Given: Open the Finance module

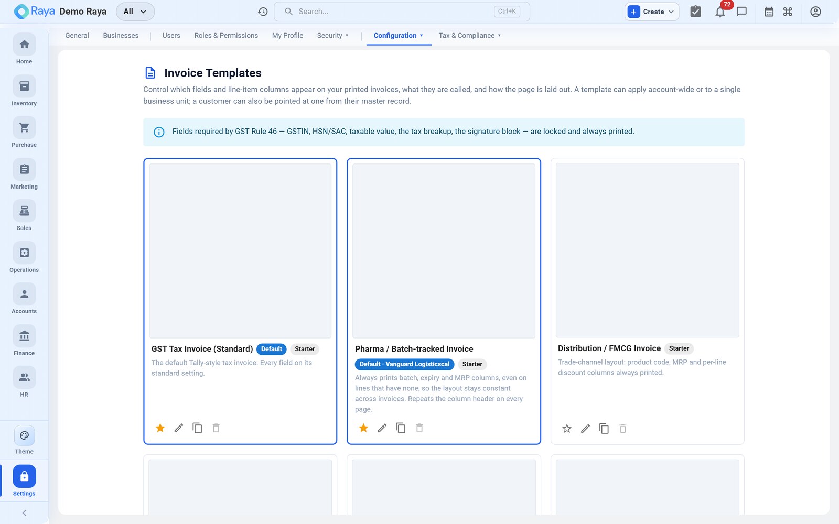Looking at the screenshot, I should (x=24, y=341).
